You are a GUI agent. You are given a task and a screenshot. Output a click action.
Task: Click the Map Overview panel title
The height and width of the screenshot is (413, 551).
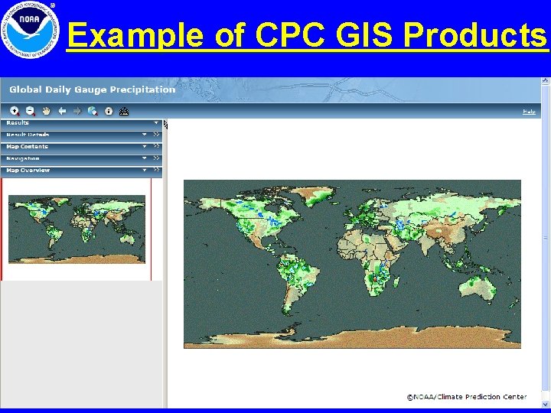[x=28, y=171]
